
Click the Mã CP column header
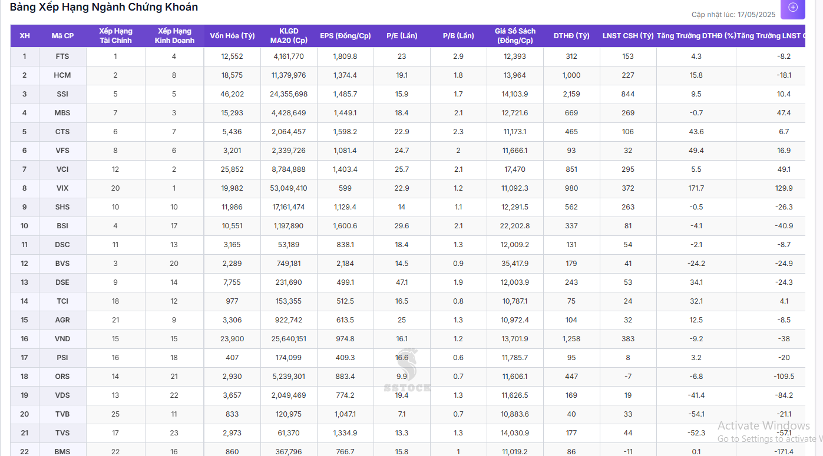point(62,36)
